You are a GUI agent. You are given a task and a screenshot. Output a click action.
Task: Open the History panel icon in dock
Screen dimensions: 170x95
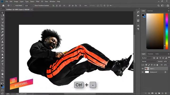coord(138,12)
